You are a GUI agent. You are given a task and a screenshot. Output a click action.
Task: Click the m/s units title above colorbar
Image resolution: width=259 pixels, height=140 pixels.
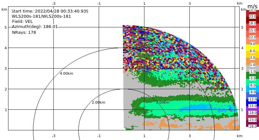pyautogui.click(x=253, y=6)
